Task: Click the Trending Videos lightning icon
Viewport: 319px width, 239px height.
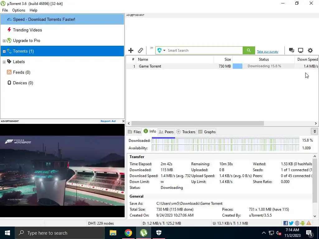Action: coord(9,30)
